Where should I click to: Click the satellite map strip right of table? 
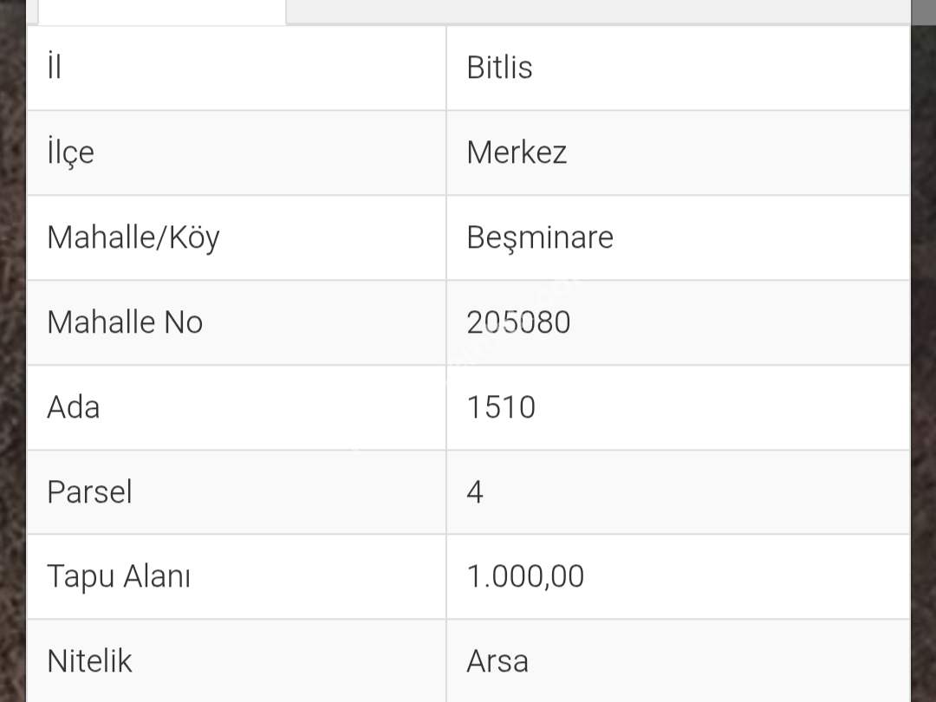click(x=923, y=347)
